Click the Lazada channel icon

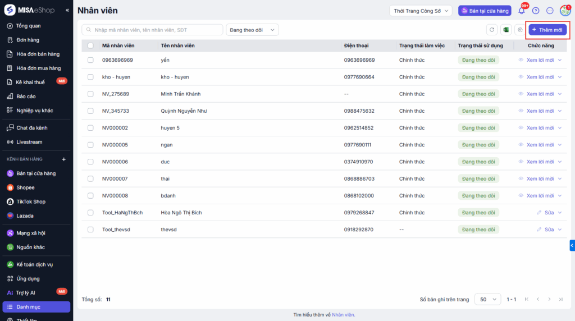(x=10, y=216)
